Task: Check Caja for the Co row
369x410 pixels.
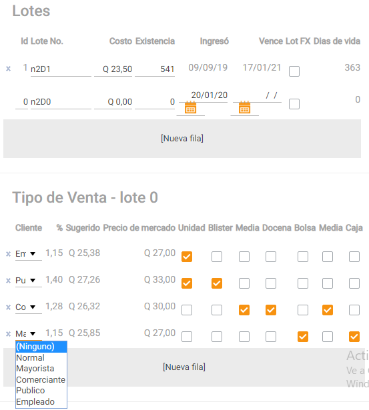Action: click(x=354, y=310)
